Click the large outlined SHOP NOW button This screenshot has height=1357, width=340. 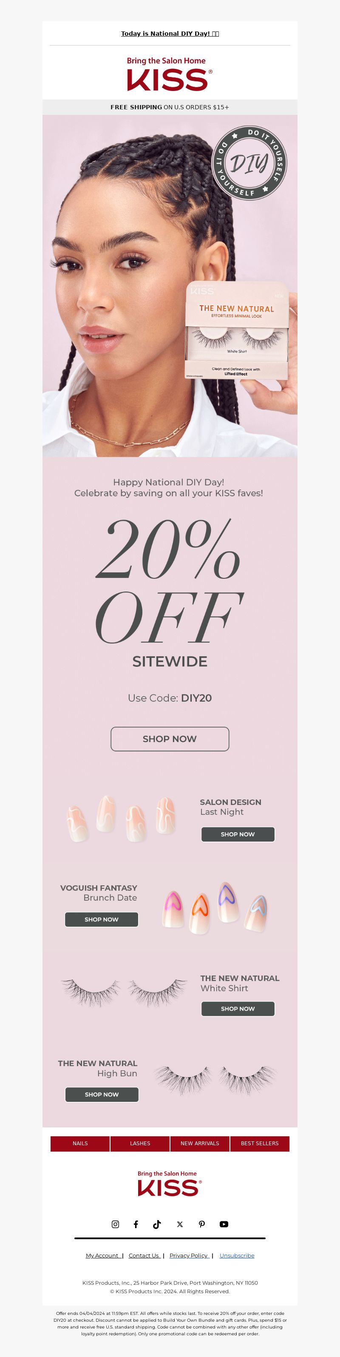pos(170,739)
